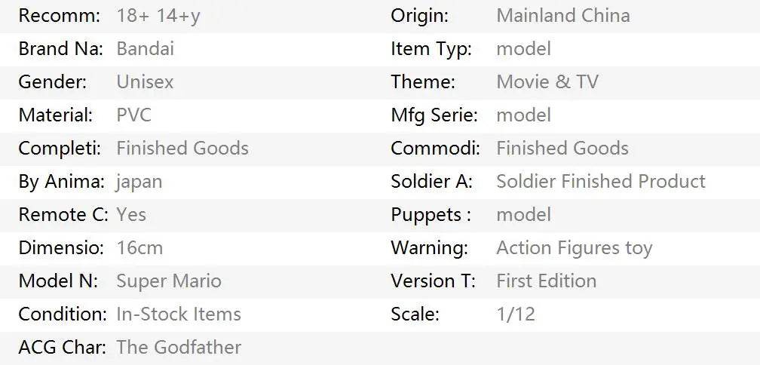The height and width of the screenshot is (365, 760).
Task: Click the 16cm dimensions value
Action: [139, 248]
